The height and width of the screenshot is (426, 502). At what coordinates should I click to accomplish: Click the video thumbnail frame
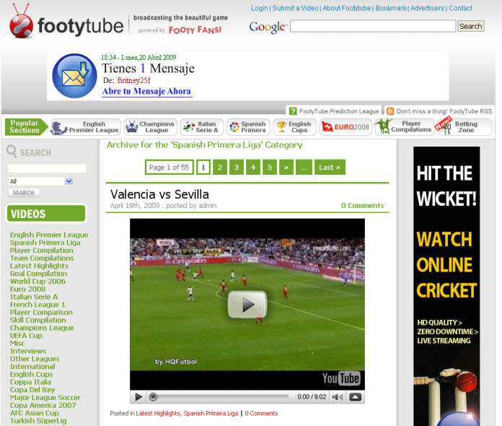[x=247, y=304]
